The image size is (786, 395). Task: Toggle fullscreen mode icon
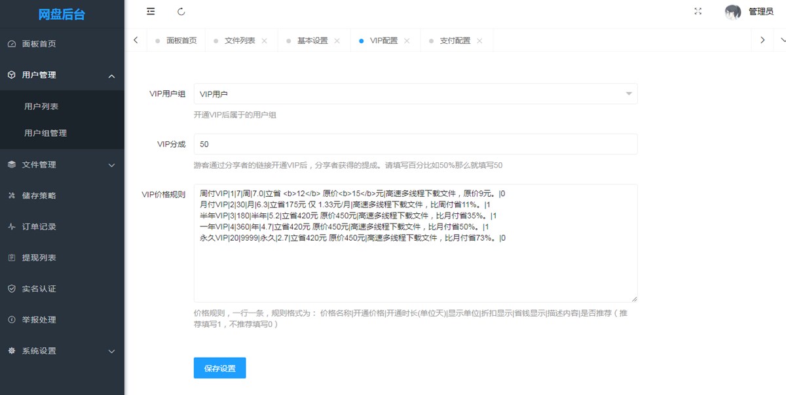pos(698,12)
